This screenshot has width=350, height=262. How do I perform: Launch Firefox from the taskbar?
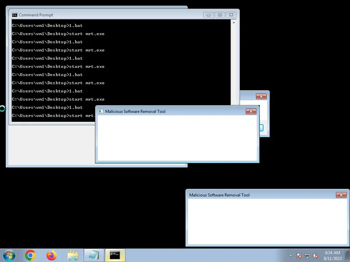(x=52, y=255)
